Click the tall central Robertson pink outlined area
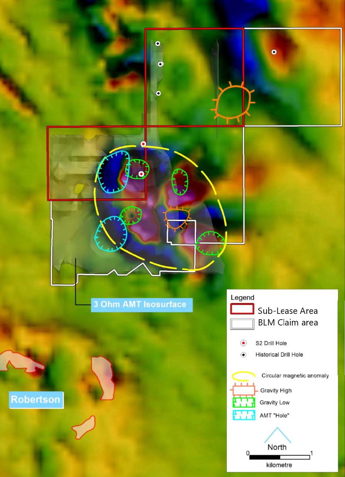 (104, 378)
